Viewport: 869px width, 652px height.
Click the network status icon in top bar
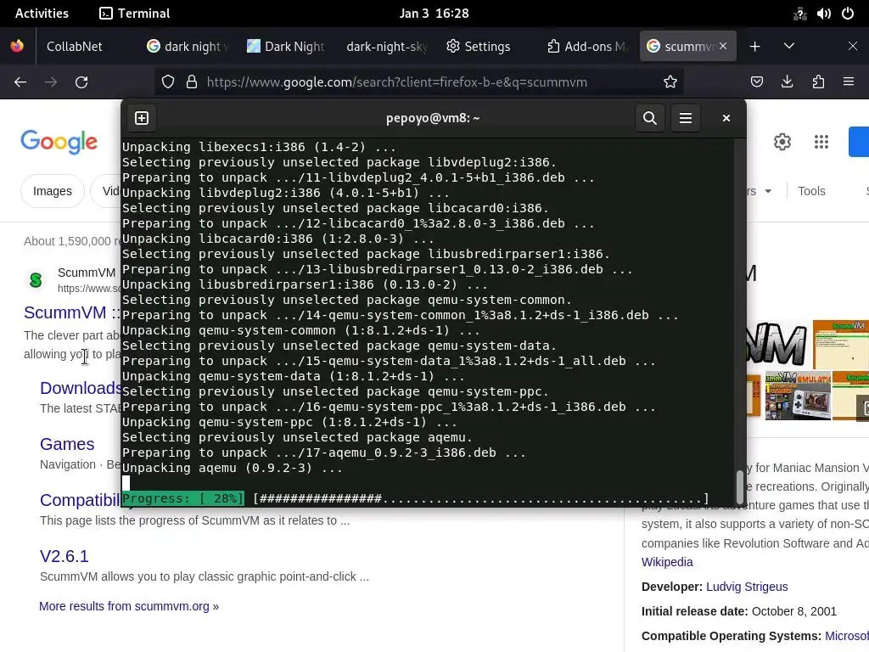click(799, 14)
